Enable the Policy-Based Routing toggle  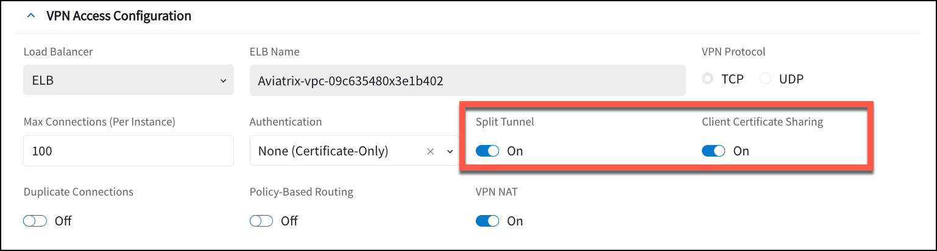point(261,221)
